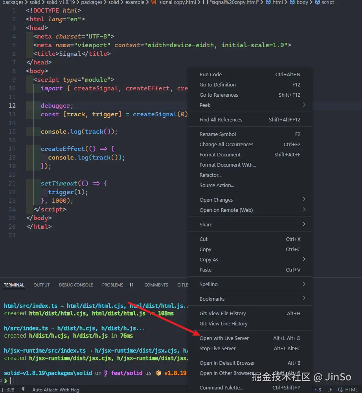Click the terminal prompt input cursor

click(12, 381)
